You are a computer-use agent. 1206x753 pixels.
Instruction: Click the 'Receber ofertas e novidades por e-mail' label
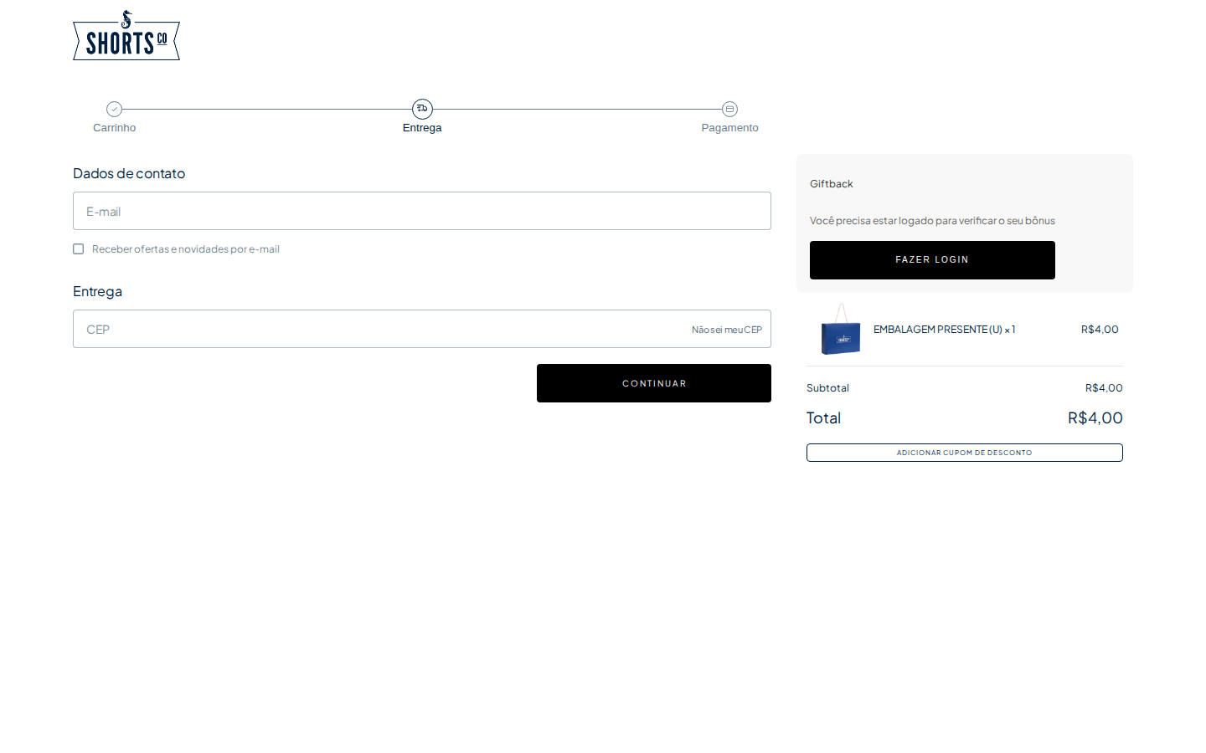[186, 249]
